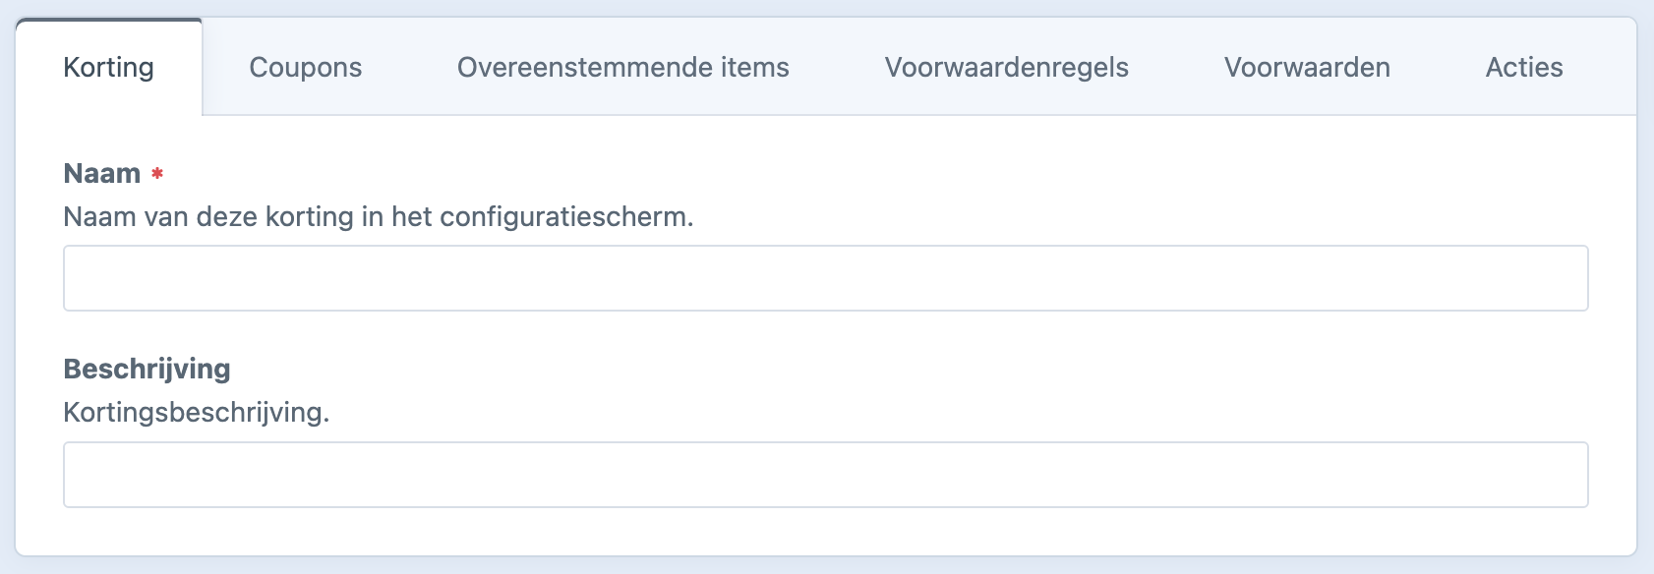Open the Acties tab

pos(1523,68)
